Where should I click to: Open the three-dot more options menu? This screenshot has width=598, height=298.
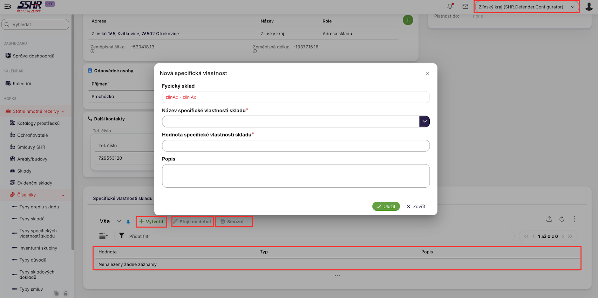click(x=574, y=219)
